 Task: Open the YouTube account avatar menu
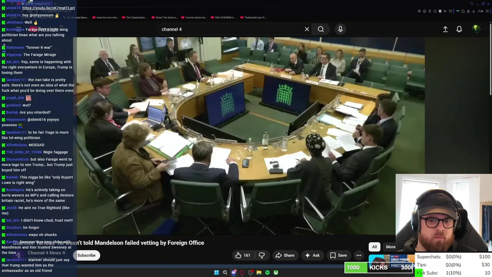pyautogui.click(x=475, y=28)
